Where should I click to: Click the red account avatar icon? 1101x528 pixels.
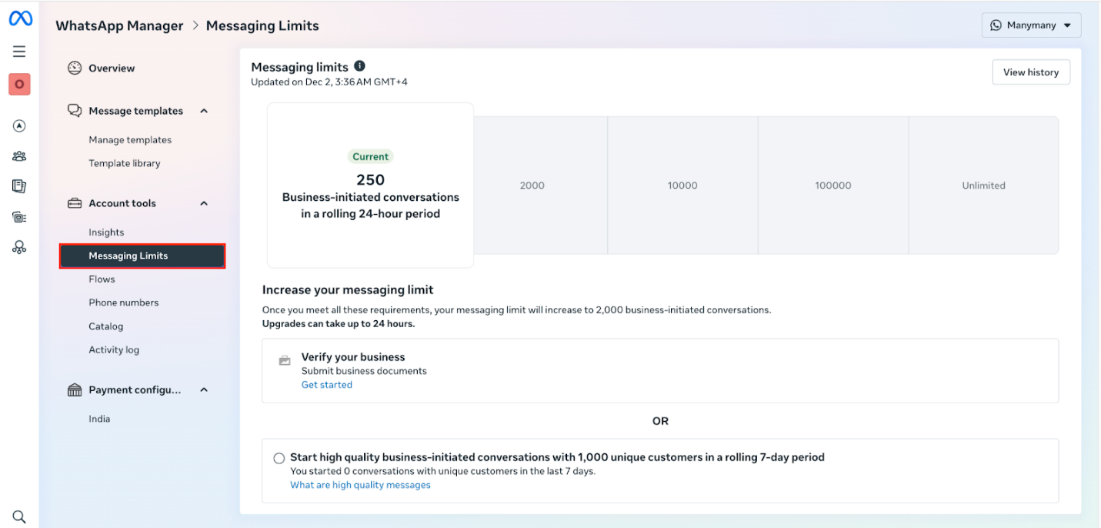19,85
